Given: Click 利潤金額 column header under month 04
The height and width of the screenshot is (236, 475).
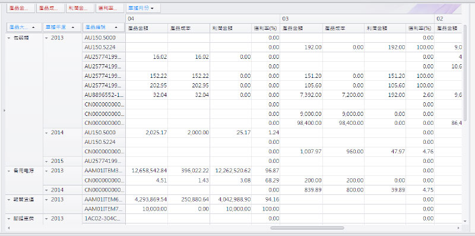Looking at the screenshot, I should click(230, 28).
